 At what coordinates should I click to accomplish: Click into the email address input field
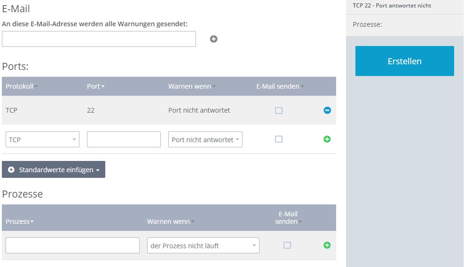click(99, 39)
